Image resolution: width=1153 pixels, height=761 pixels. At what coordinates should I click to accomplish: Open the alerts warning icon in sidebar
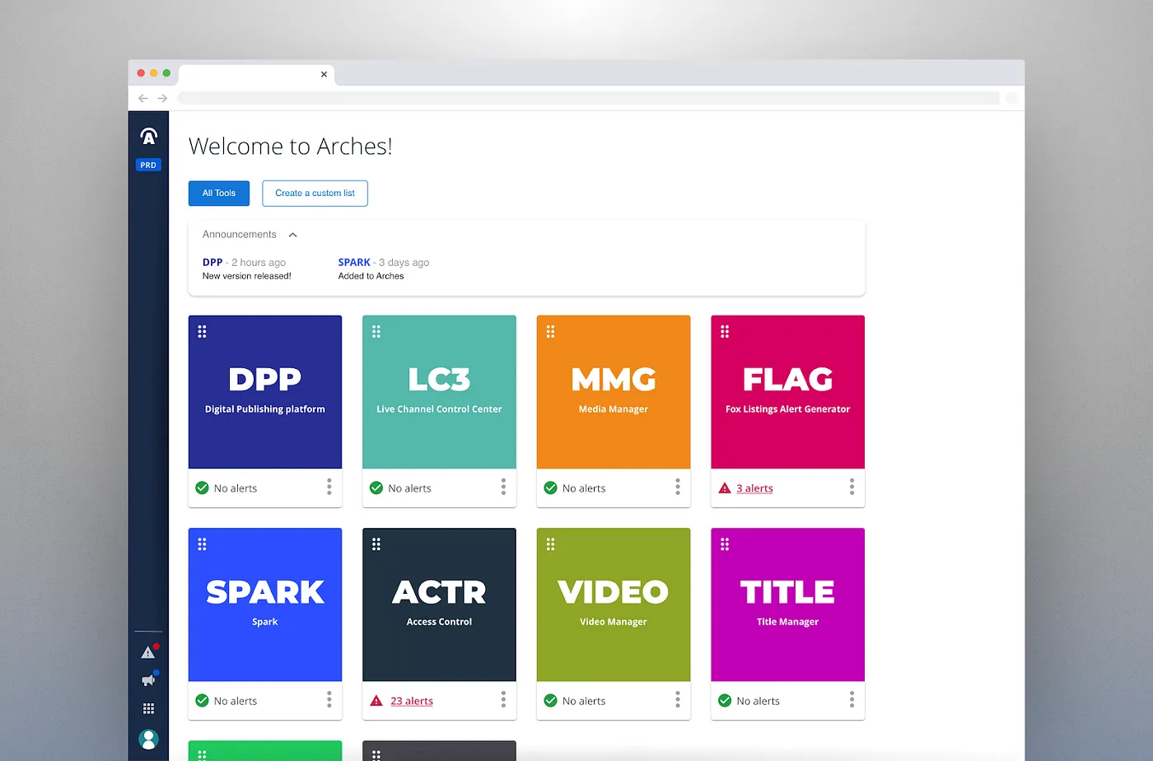coord(148,652)
